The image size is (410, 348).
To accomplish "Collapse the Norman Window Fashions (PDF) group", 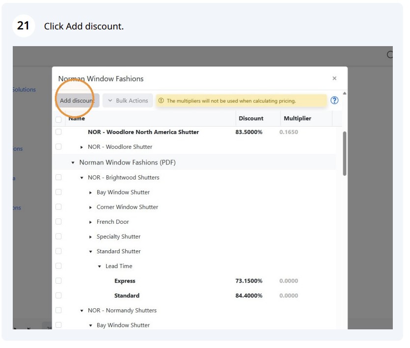I will [x=73, y=163].
